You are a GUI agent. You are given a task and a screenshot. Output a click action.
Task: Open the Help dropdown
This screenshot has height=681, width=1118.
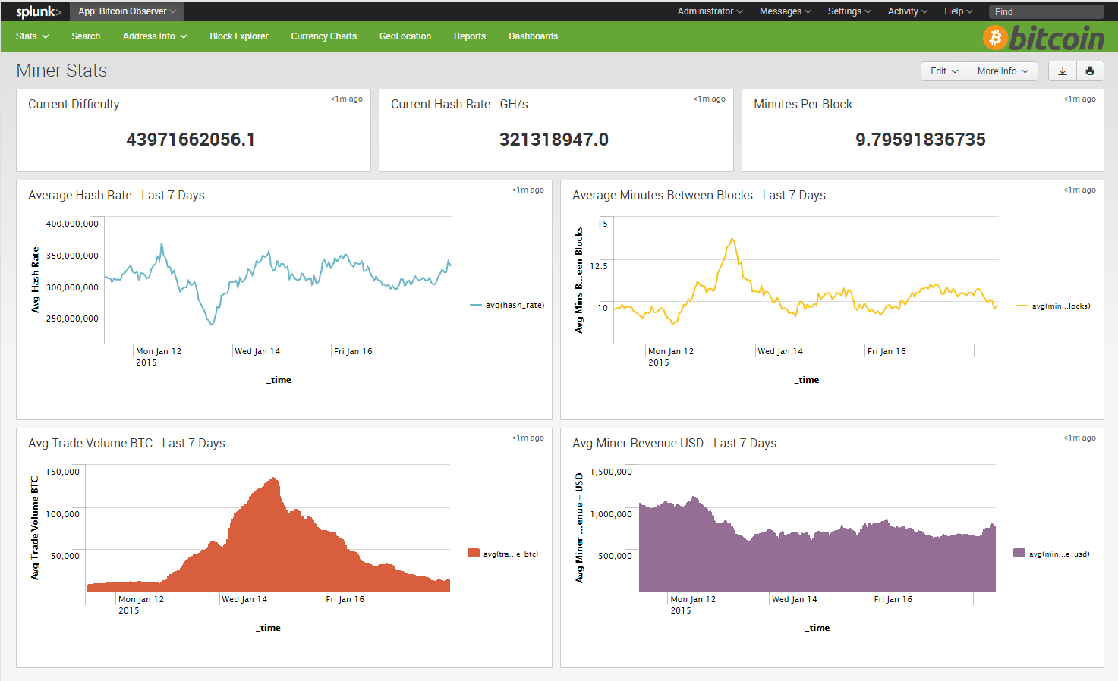coord(959,11)
